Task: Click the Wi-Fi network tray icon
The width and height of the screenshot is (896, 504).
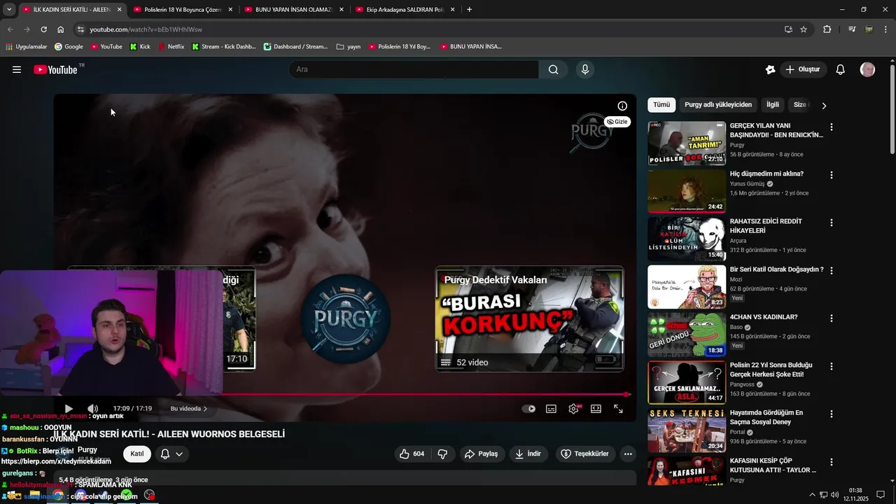Action: [x=823, y=495]
